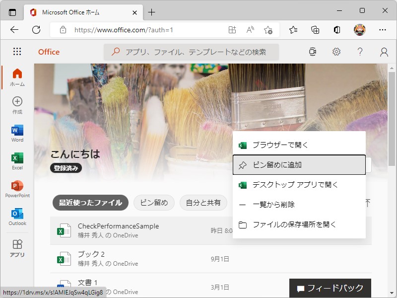Image resolution: width=397 pixels, height=298 pixels.
Task: Click the Meet camera icon near the search bar
Action: [313, 52]
